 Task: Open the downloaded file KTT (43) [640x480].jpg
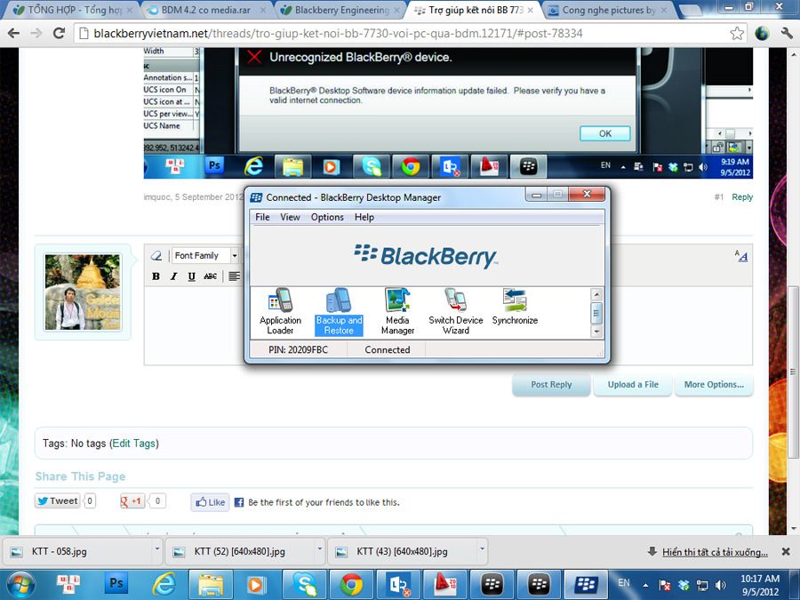(x=401, y=551)
